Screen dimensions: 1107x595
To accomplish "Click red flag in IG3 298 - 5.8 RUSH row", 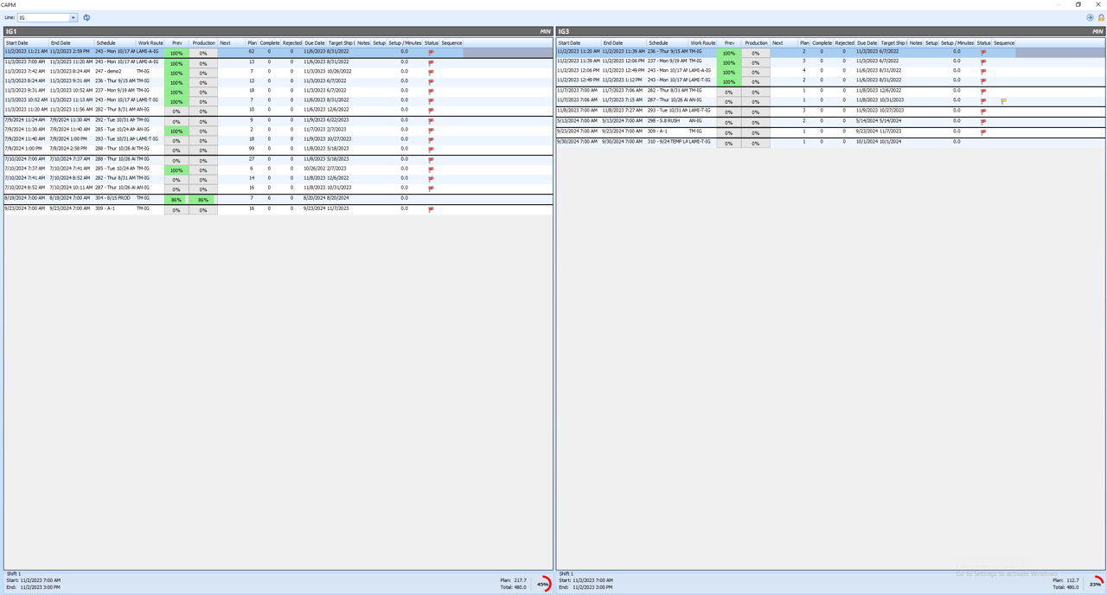I will coord(983,122).
